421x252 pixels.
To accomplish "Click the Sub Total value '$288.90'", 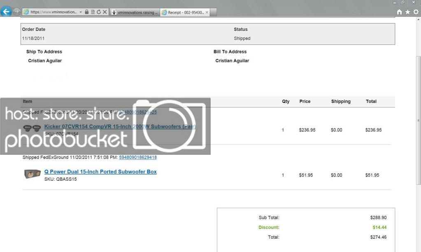I will [x=378, y=217].
